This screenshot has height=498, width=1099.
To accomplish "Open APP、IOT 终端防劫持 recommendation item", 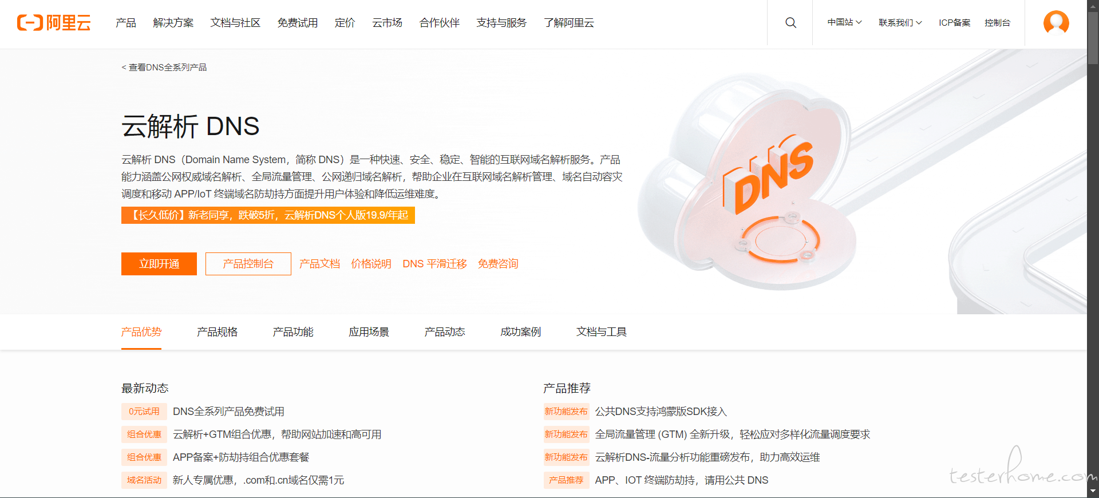I will 682,480.
